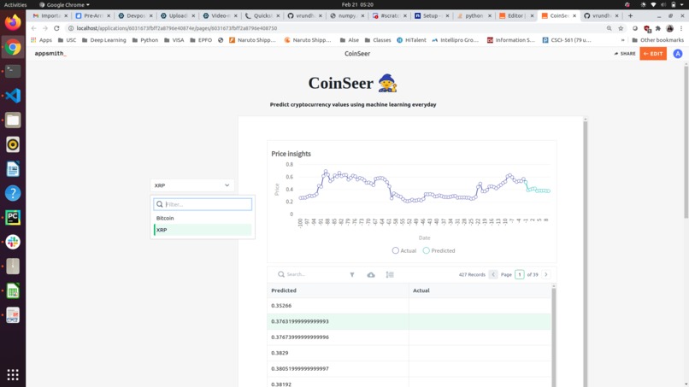Select the row with value 0.35266

pos(409,305)
